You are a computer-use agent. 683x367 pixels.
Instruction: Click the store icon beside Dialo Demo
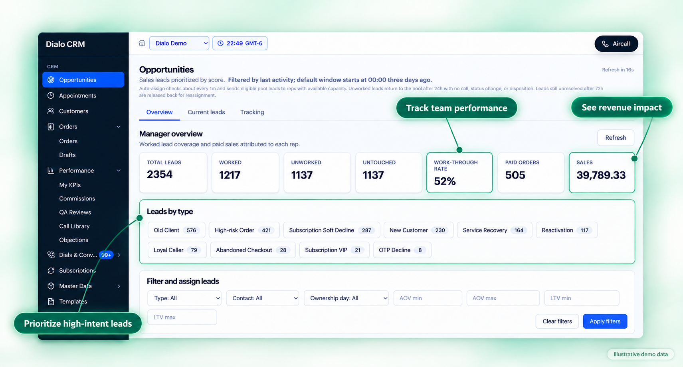click(142, 43)
